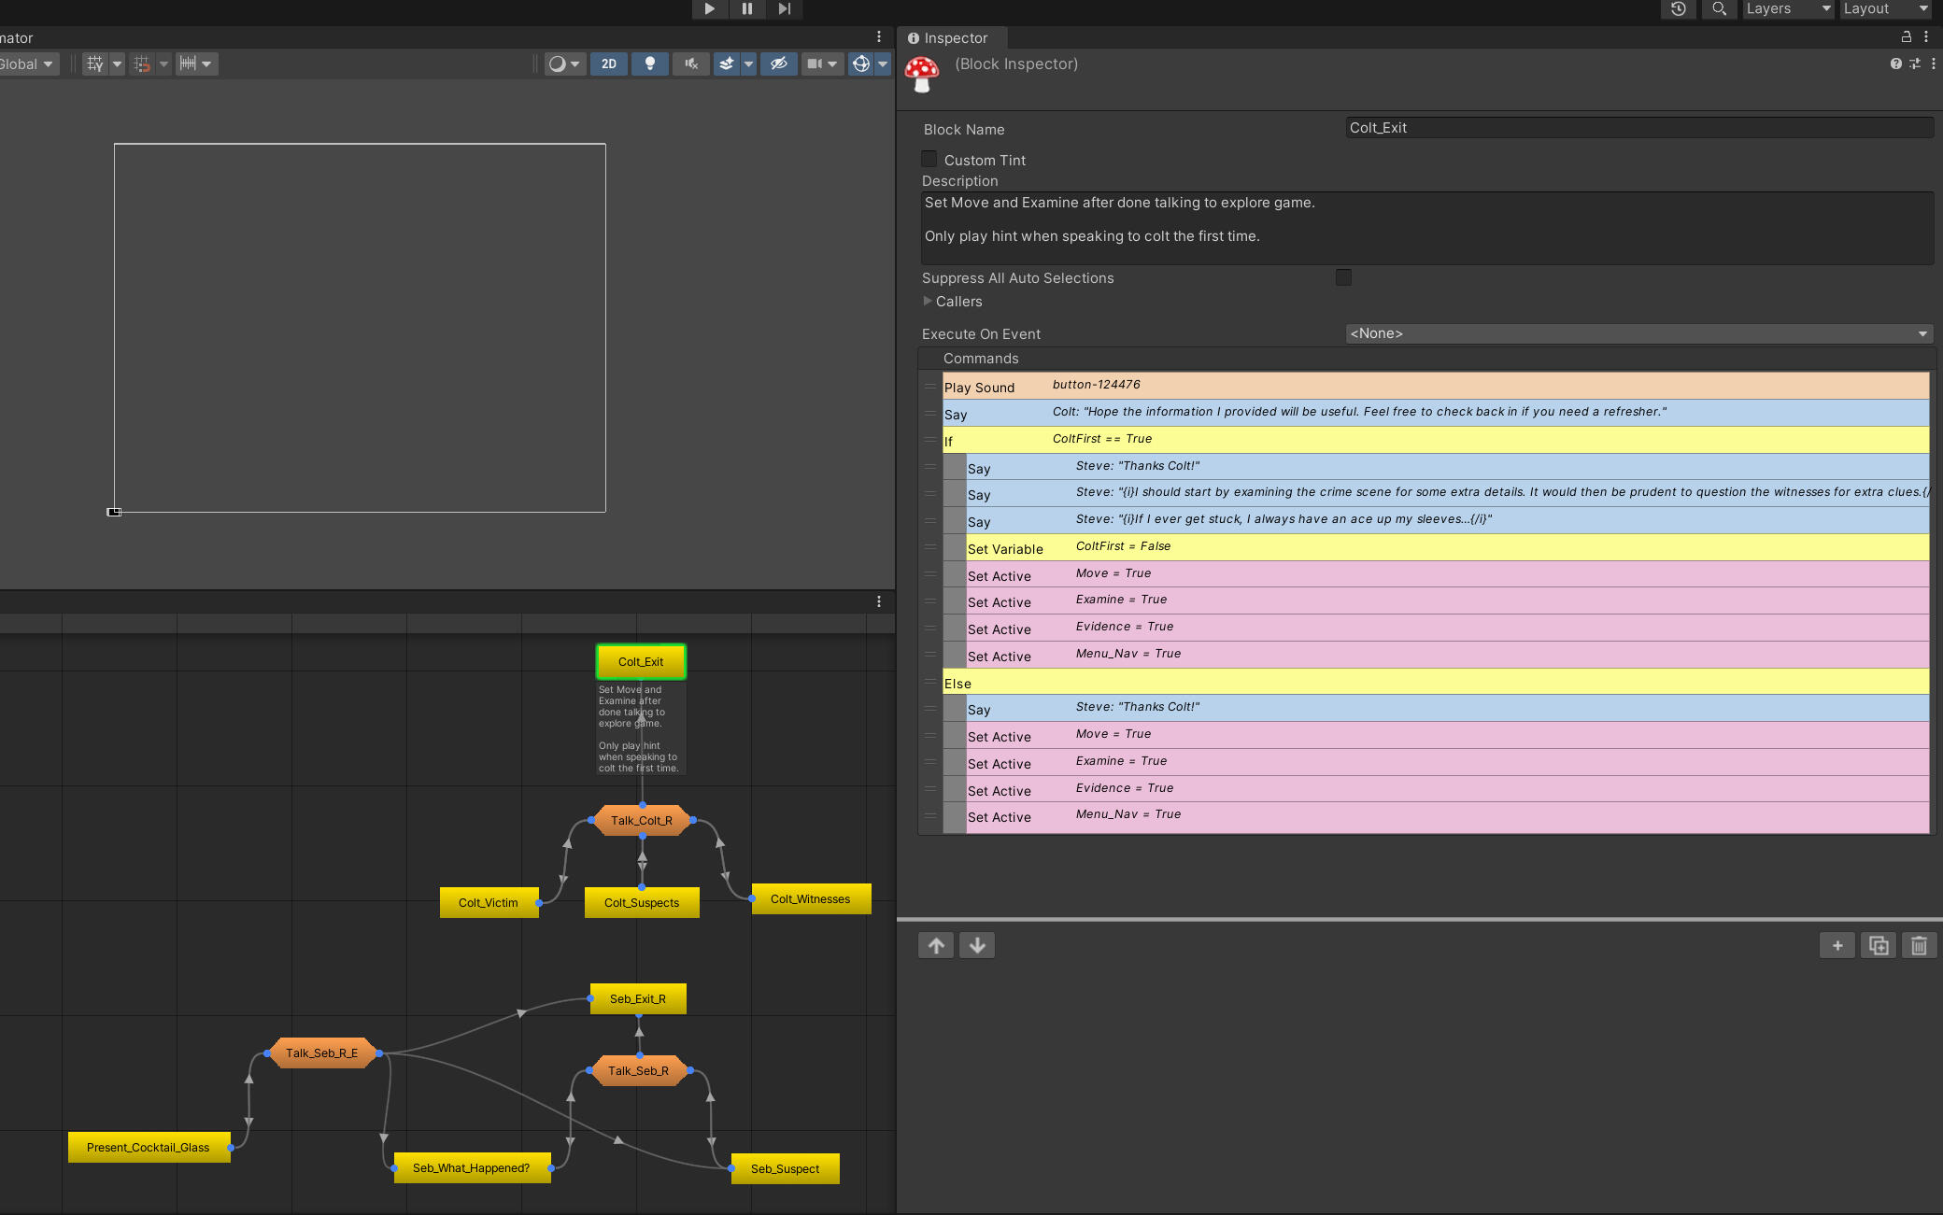The height and width of the screenshot is (1215, 1943).
Task: Enable the Custom Tint checkbox
Action: click(x=929, y=160)
